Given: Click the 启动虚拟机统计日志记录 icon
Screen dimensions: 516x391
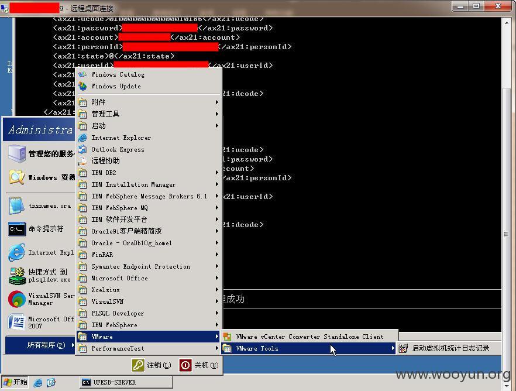Looking at the screenshot, I should [x=403, y=348].
